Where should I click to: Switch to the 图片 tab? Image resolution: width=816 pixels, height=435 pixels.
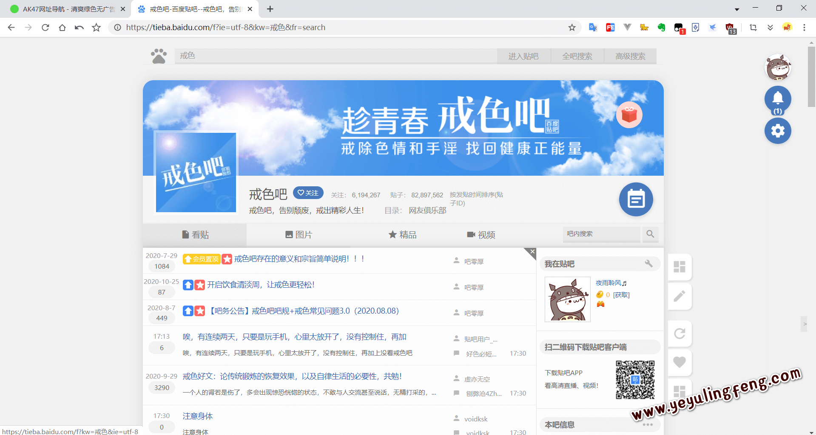click(299, 235)
